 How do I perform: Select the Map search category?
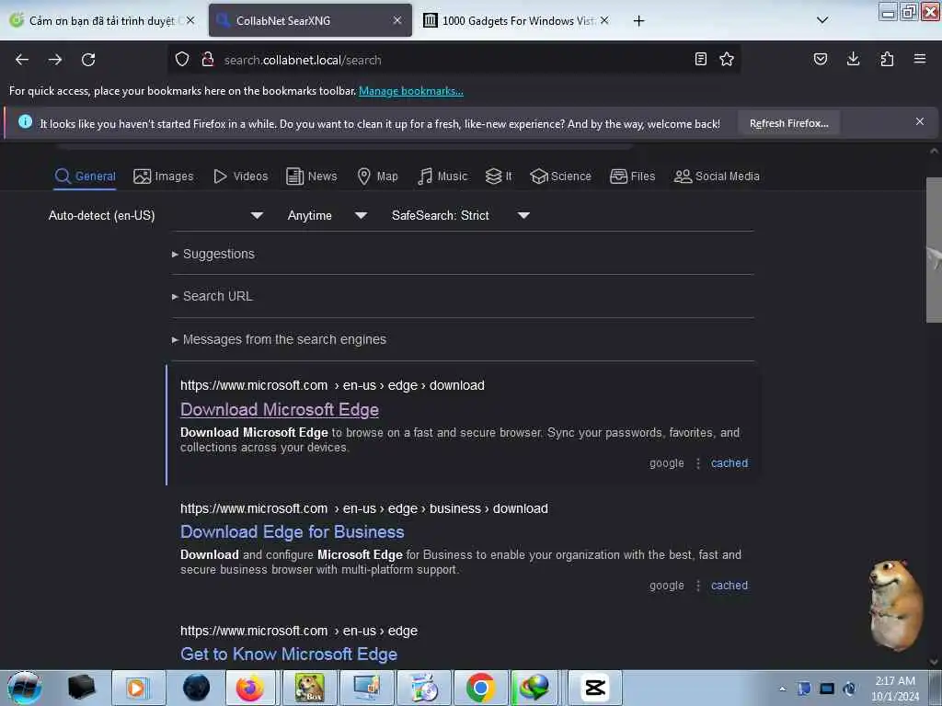pyautogui.click(x=378, y=176)
